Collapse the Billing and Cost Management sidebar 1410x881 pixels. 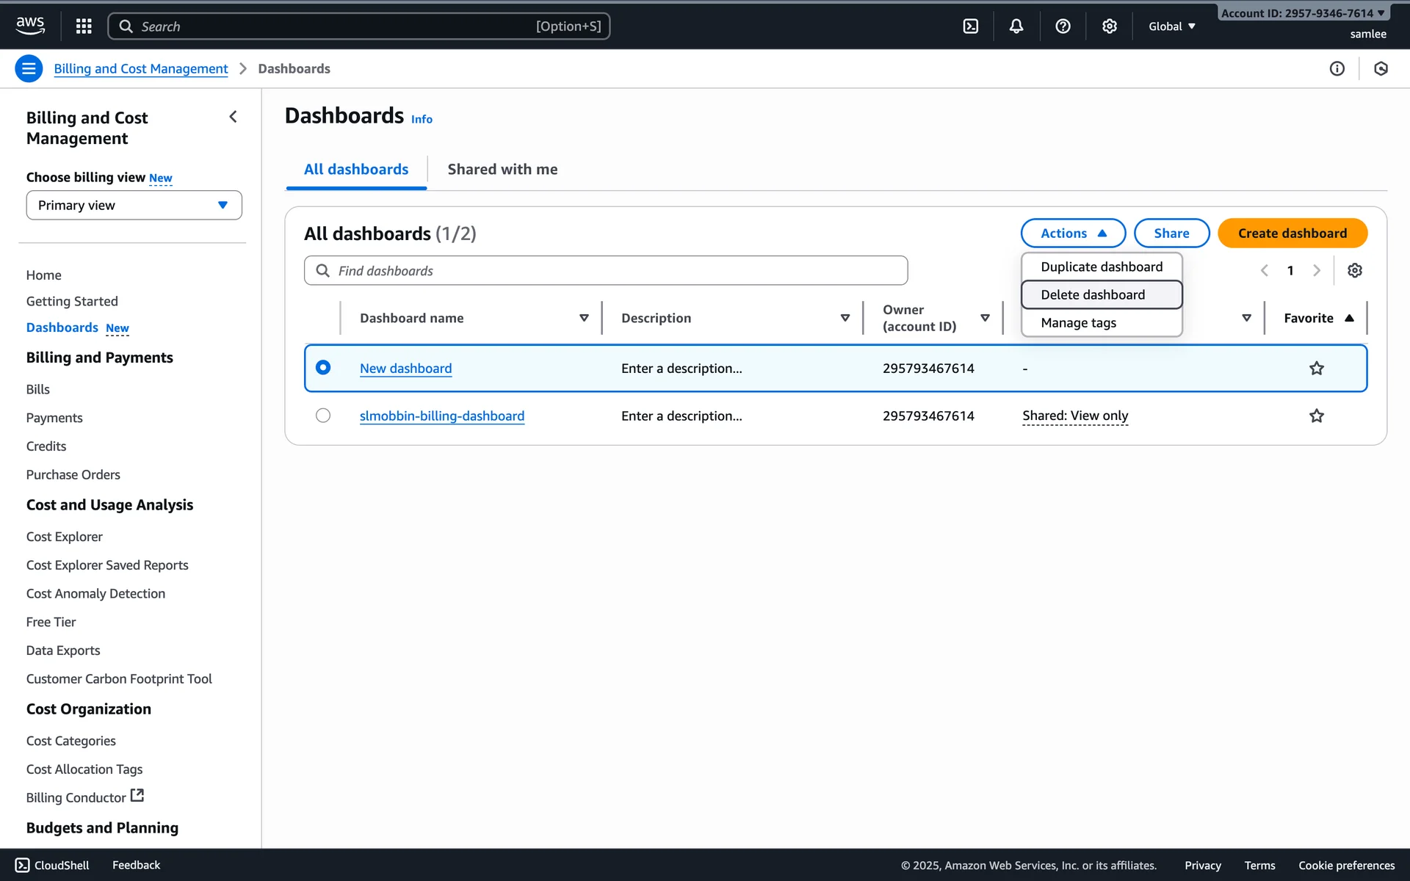click(233, 117)
